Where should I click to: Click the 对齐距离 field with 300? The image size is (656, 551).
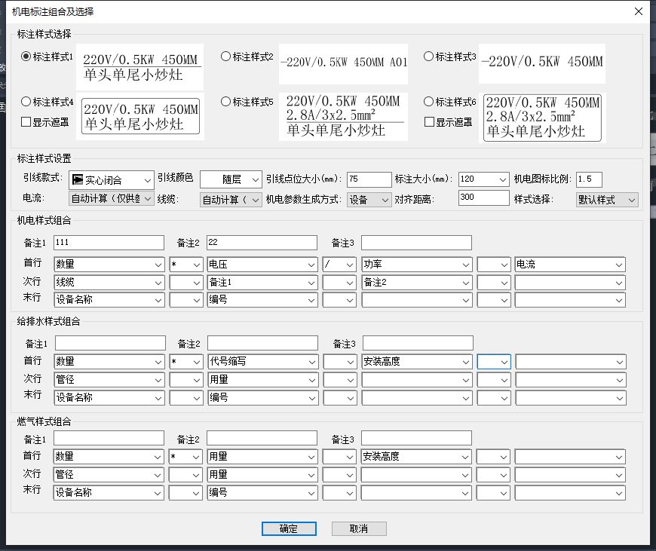[x=483, y=197]
